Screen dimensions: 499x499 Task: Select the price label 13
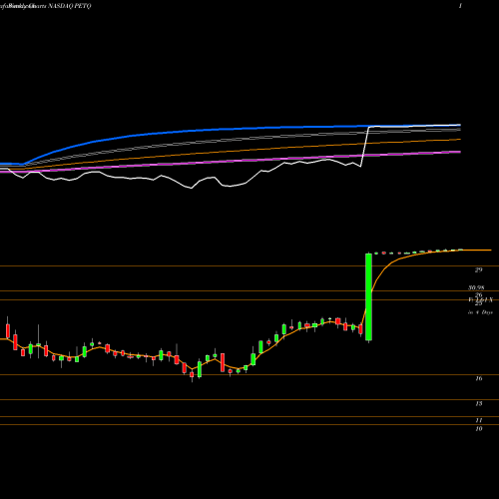pos(479,403)
